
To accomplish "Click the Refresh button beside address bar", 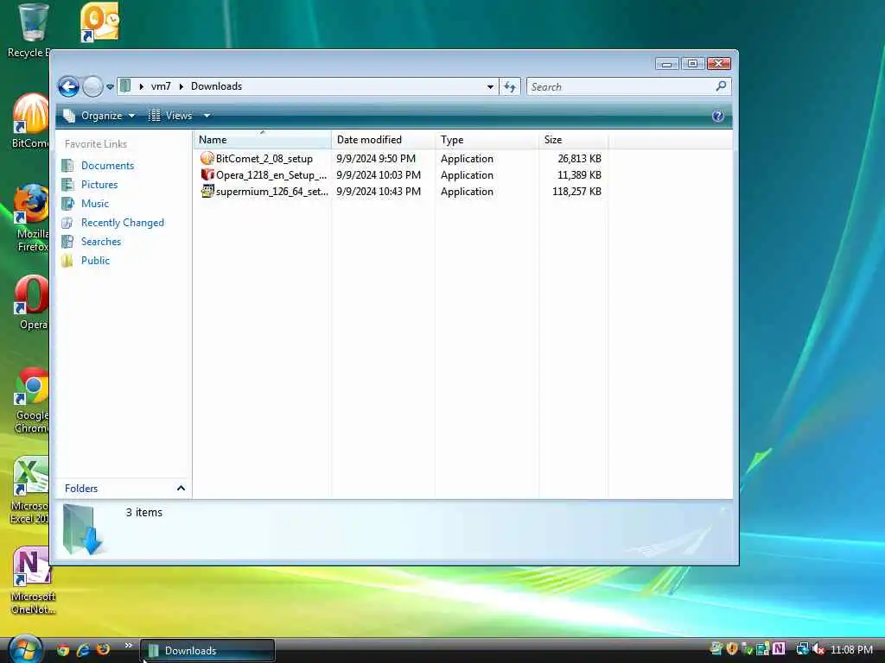I will pos(510,87).
